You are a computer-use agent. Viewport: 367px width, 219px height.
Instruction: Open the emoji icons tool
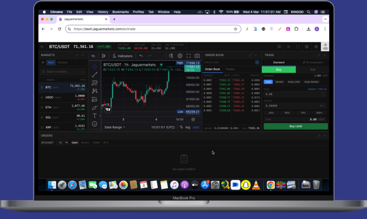pos(95,124)
